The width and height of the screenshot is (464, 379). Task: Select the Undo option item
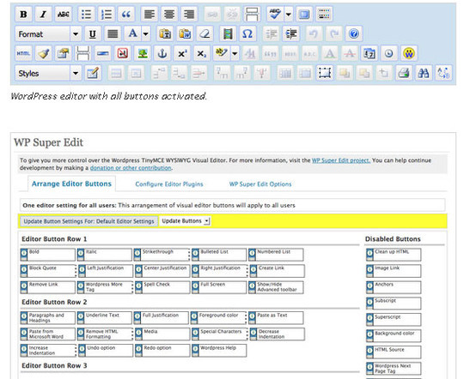106,351
